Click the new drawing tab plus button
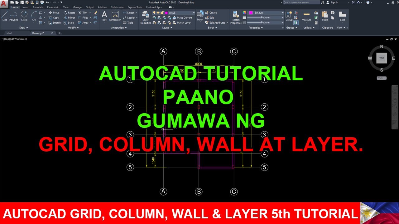Image resolution: width=399 pixels, height=224 pixels. tap(60, 33)
